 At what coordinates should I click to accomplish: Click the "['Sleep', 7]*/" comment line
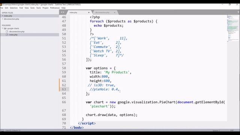coord(106,55)
